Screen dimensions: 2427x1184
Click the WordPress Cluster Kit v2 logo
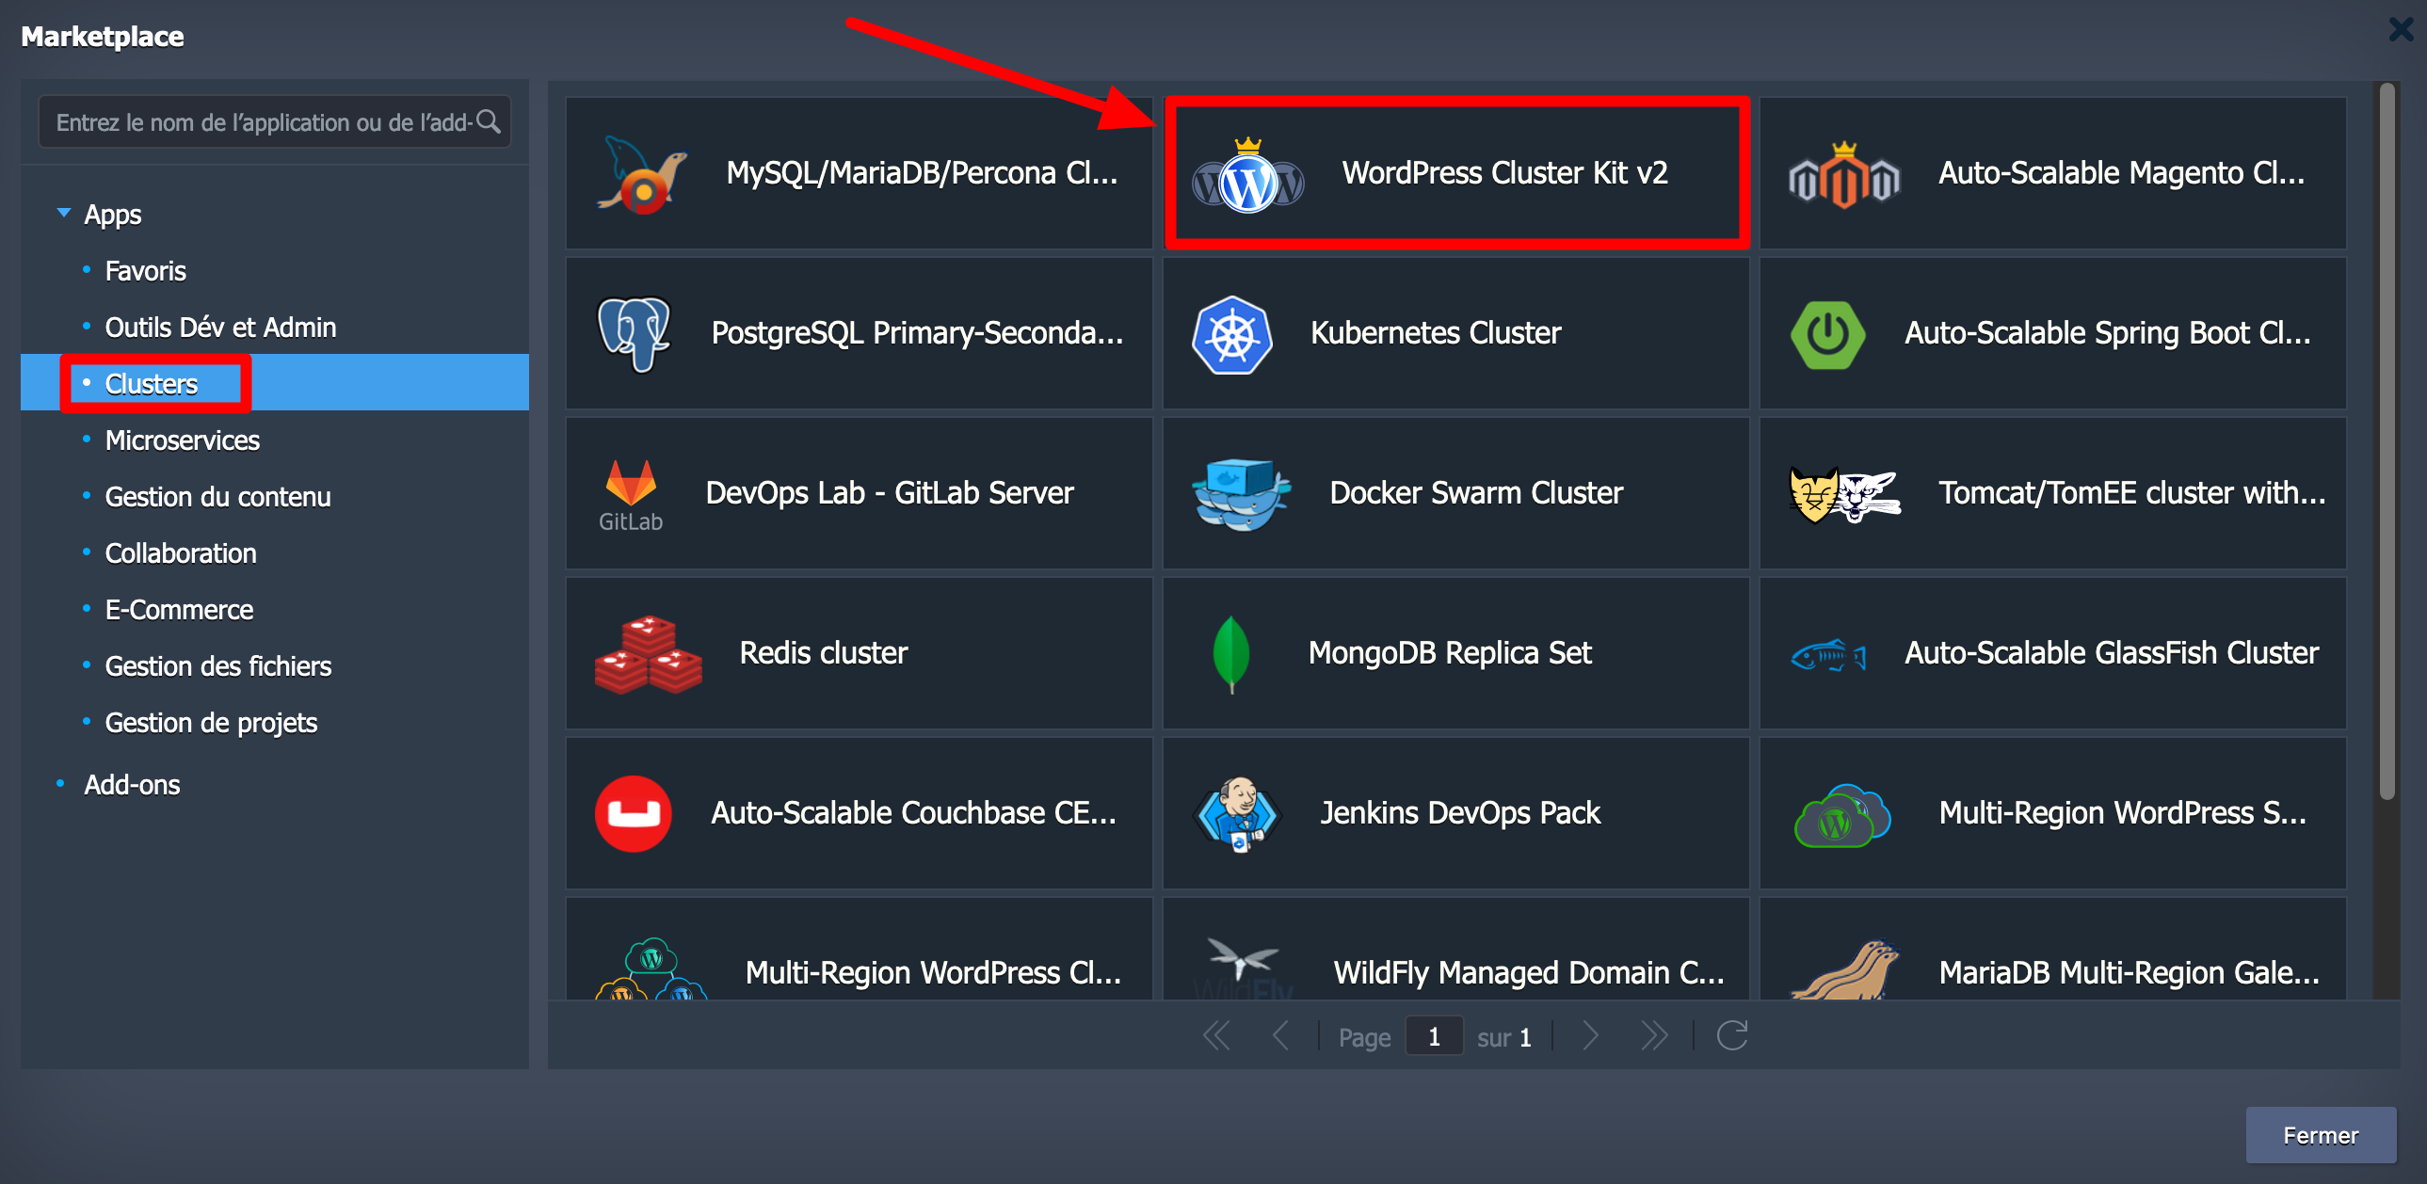point(1247,176)
